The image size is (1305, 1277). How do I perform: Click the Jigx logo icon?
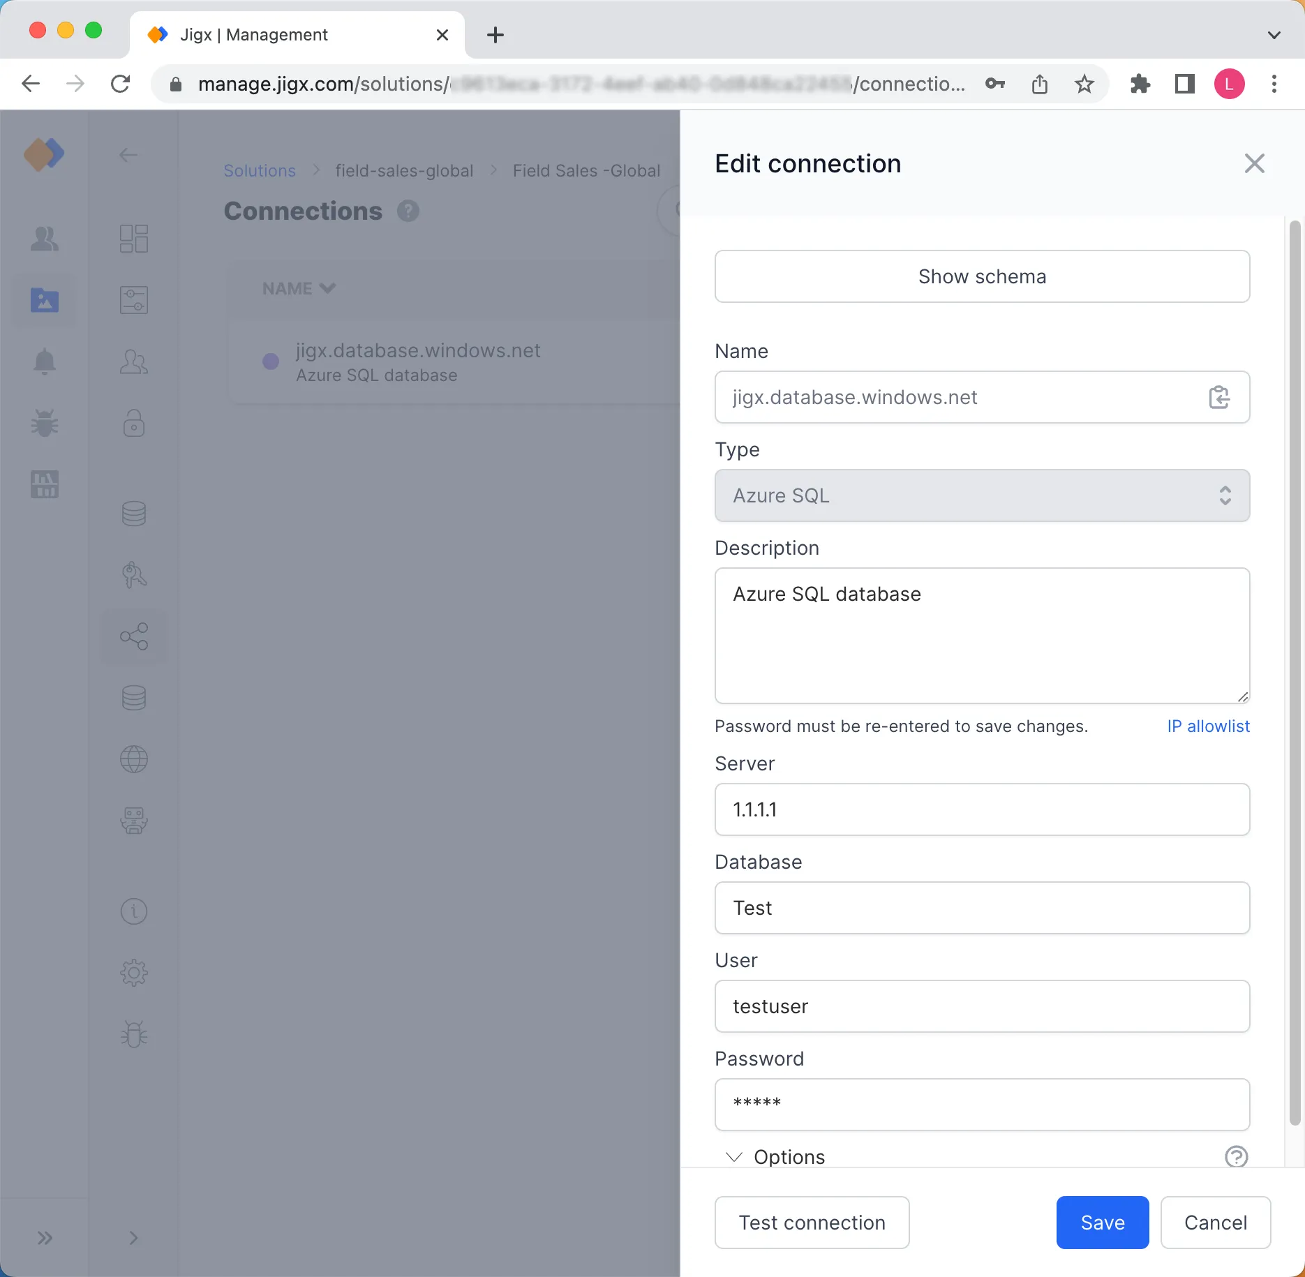[x=44, y=154]
